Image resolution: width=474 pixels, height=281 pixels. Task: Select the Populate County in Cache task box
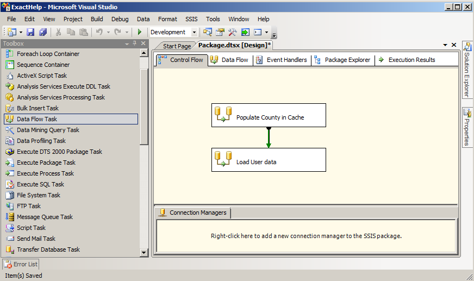tap(269, 115)
